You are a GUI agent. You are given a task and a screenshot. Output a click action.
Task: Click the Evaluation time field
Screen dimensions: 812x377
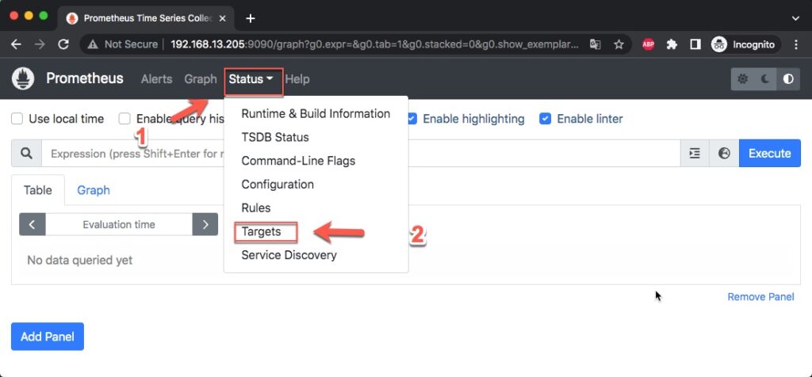(x=119, y=224)
